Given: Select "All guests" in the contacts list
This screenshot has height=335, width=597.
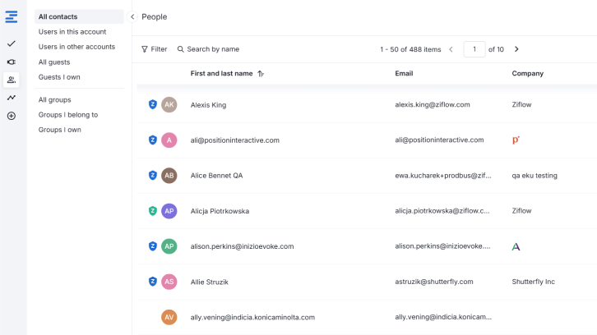Looking at the screenshot, I should pyautogui.click(x=54, y=62).
